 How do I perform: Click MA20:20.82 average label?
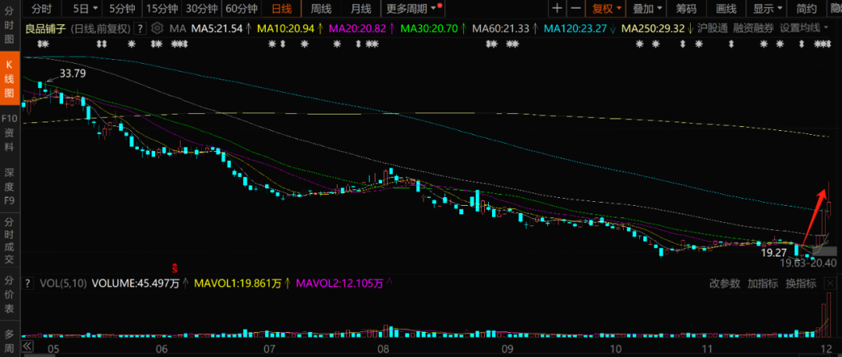[356, 29]
